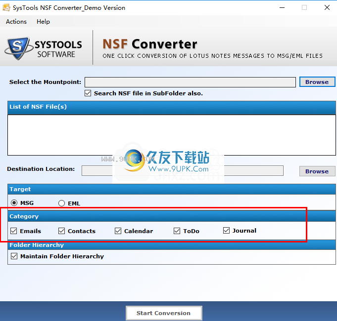Screen dimensions: 337x321
Task: Click the Select the Mountpoint input field
Action: pos(190,82)
